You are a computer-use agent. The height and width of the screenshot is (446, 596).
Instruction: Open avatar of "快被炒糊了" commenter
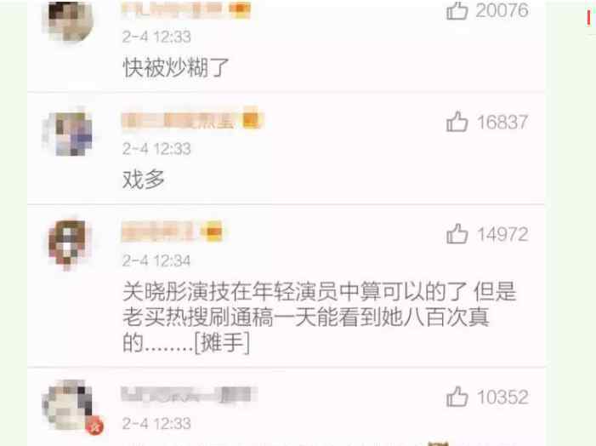68,20
